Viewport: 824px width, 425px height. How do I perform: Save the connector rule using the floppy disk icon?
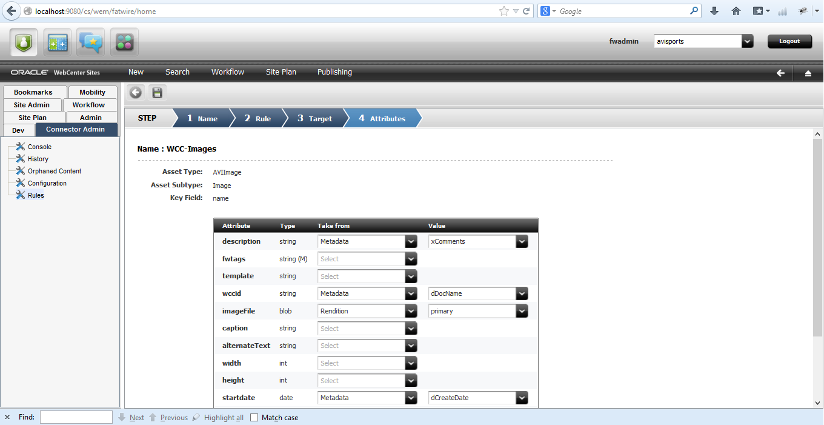click(x=157, y=92)
